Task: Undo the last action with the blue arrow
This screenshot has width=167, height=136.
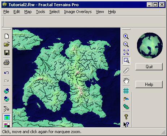Action: (x=7, y=73)
